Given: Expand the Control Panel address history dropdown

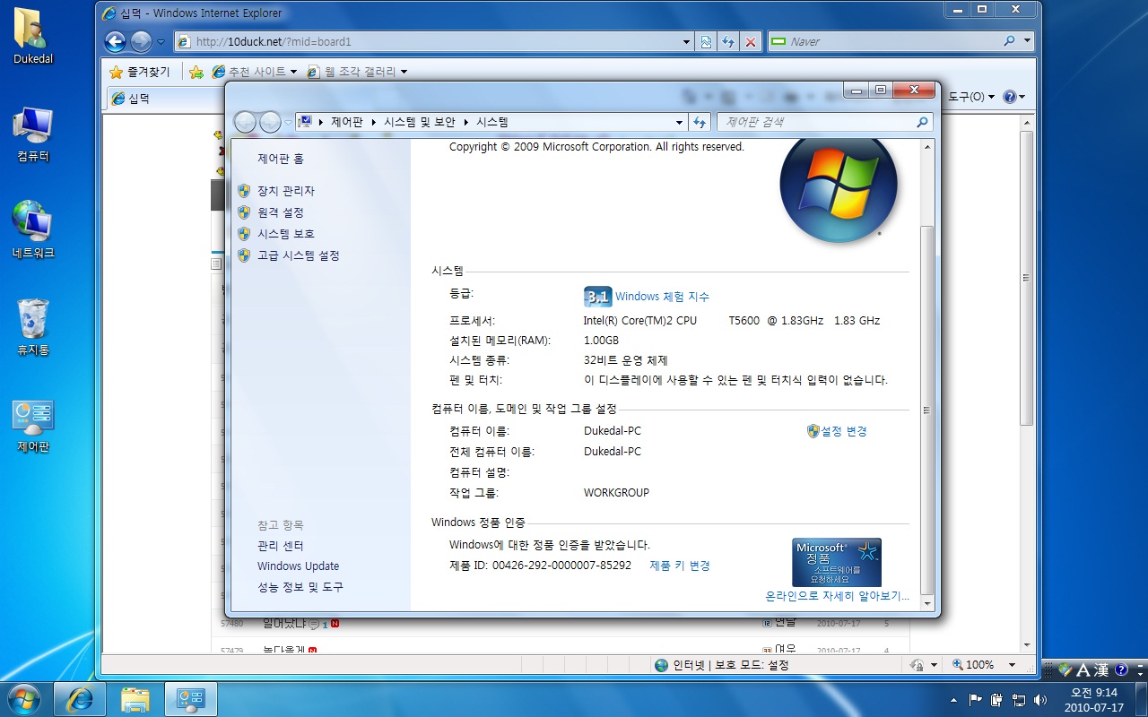Looking at the screenshot, I should pyautogui.click(x=680, y=122).
